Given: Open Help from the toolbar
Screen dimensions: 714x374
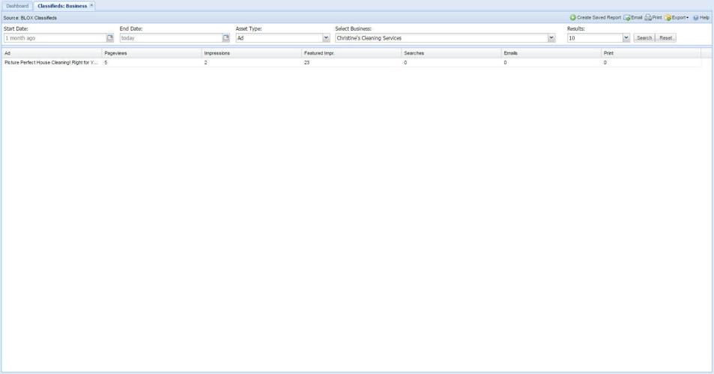Looking at the screenshot, I should click(x=701, y=17).
